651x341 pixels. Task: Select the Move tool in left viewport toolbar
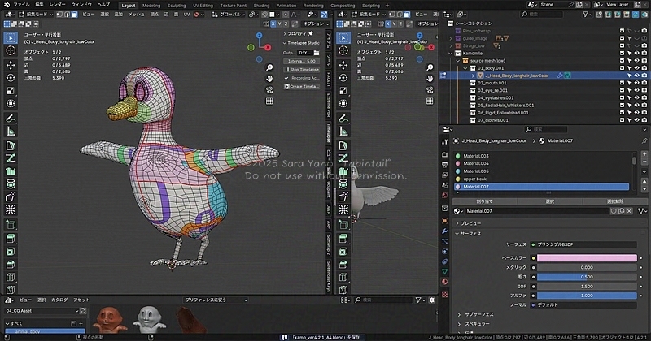[x=11, y=65]
